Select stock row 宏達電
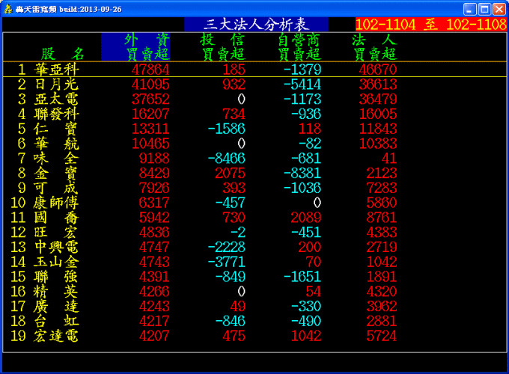 (x=254, y=336)
